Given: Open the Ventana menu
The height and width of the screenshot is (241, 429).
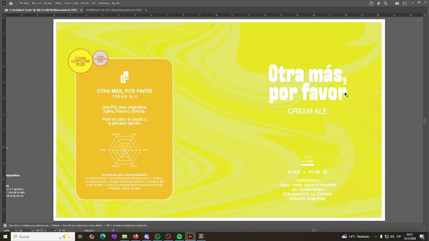Looking at the screenshot, I should coord(104,3).
